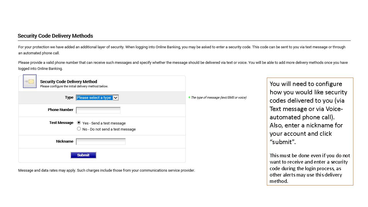
Task: Click the 'Type' field label
Action: 69,97
